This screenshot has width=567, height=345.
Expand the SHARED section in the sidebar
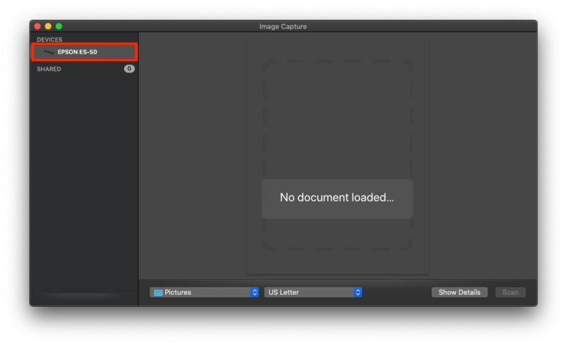click(49, 69)
